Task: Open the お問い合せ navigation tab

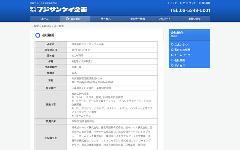Action: click(195, 19)
